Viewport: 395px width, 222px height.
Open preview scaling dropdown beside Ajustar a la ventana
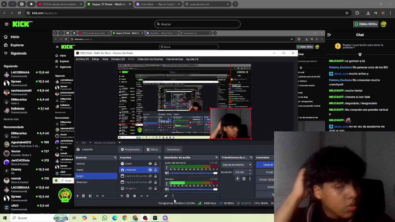pyautogui.click(x=119, y=143)
